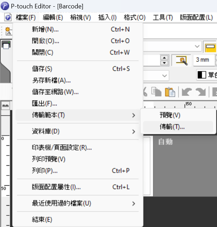Open the 版面配置(L) menu
Screen dimensions: 217x227
(x=196, y=18)
